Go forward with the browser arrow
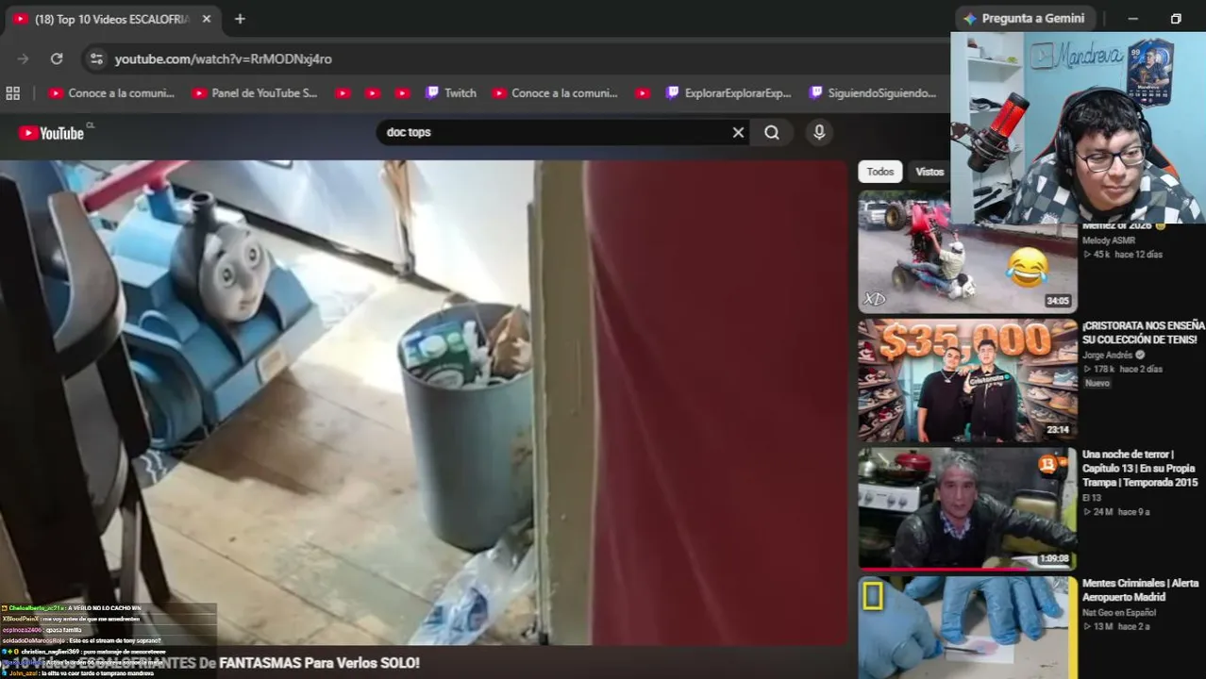This screenshot has height=679, width=1206. pos(23,58)
